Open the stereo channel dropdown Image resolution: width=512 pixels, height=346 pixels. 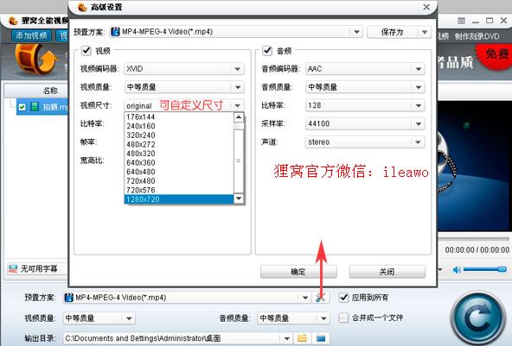click(x=419, y=142)
